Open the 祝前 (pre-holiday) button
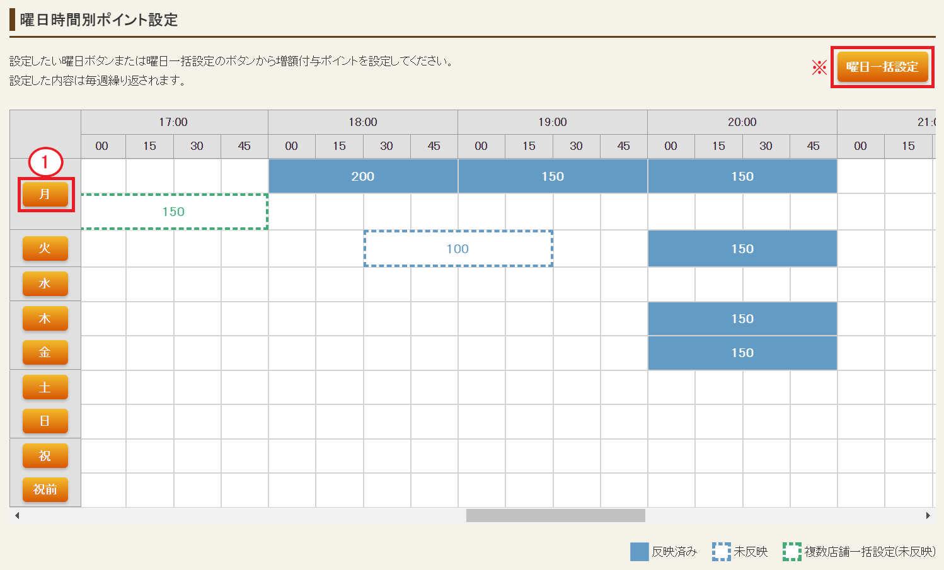This screenshot has height=570, width=944. 45,490
